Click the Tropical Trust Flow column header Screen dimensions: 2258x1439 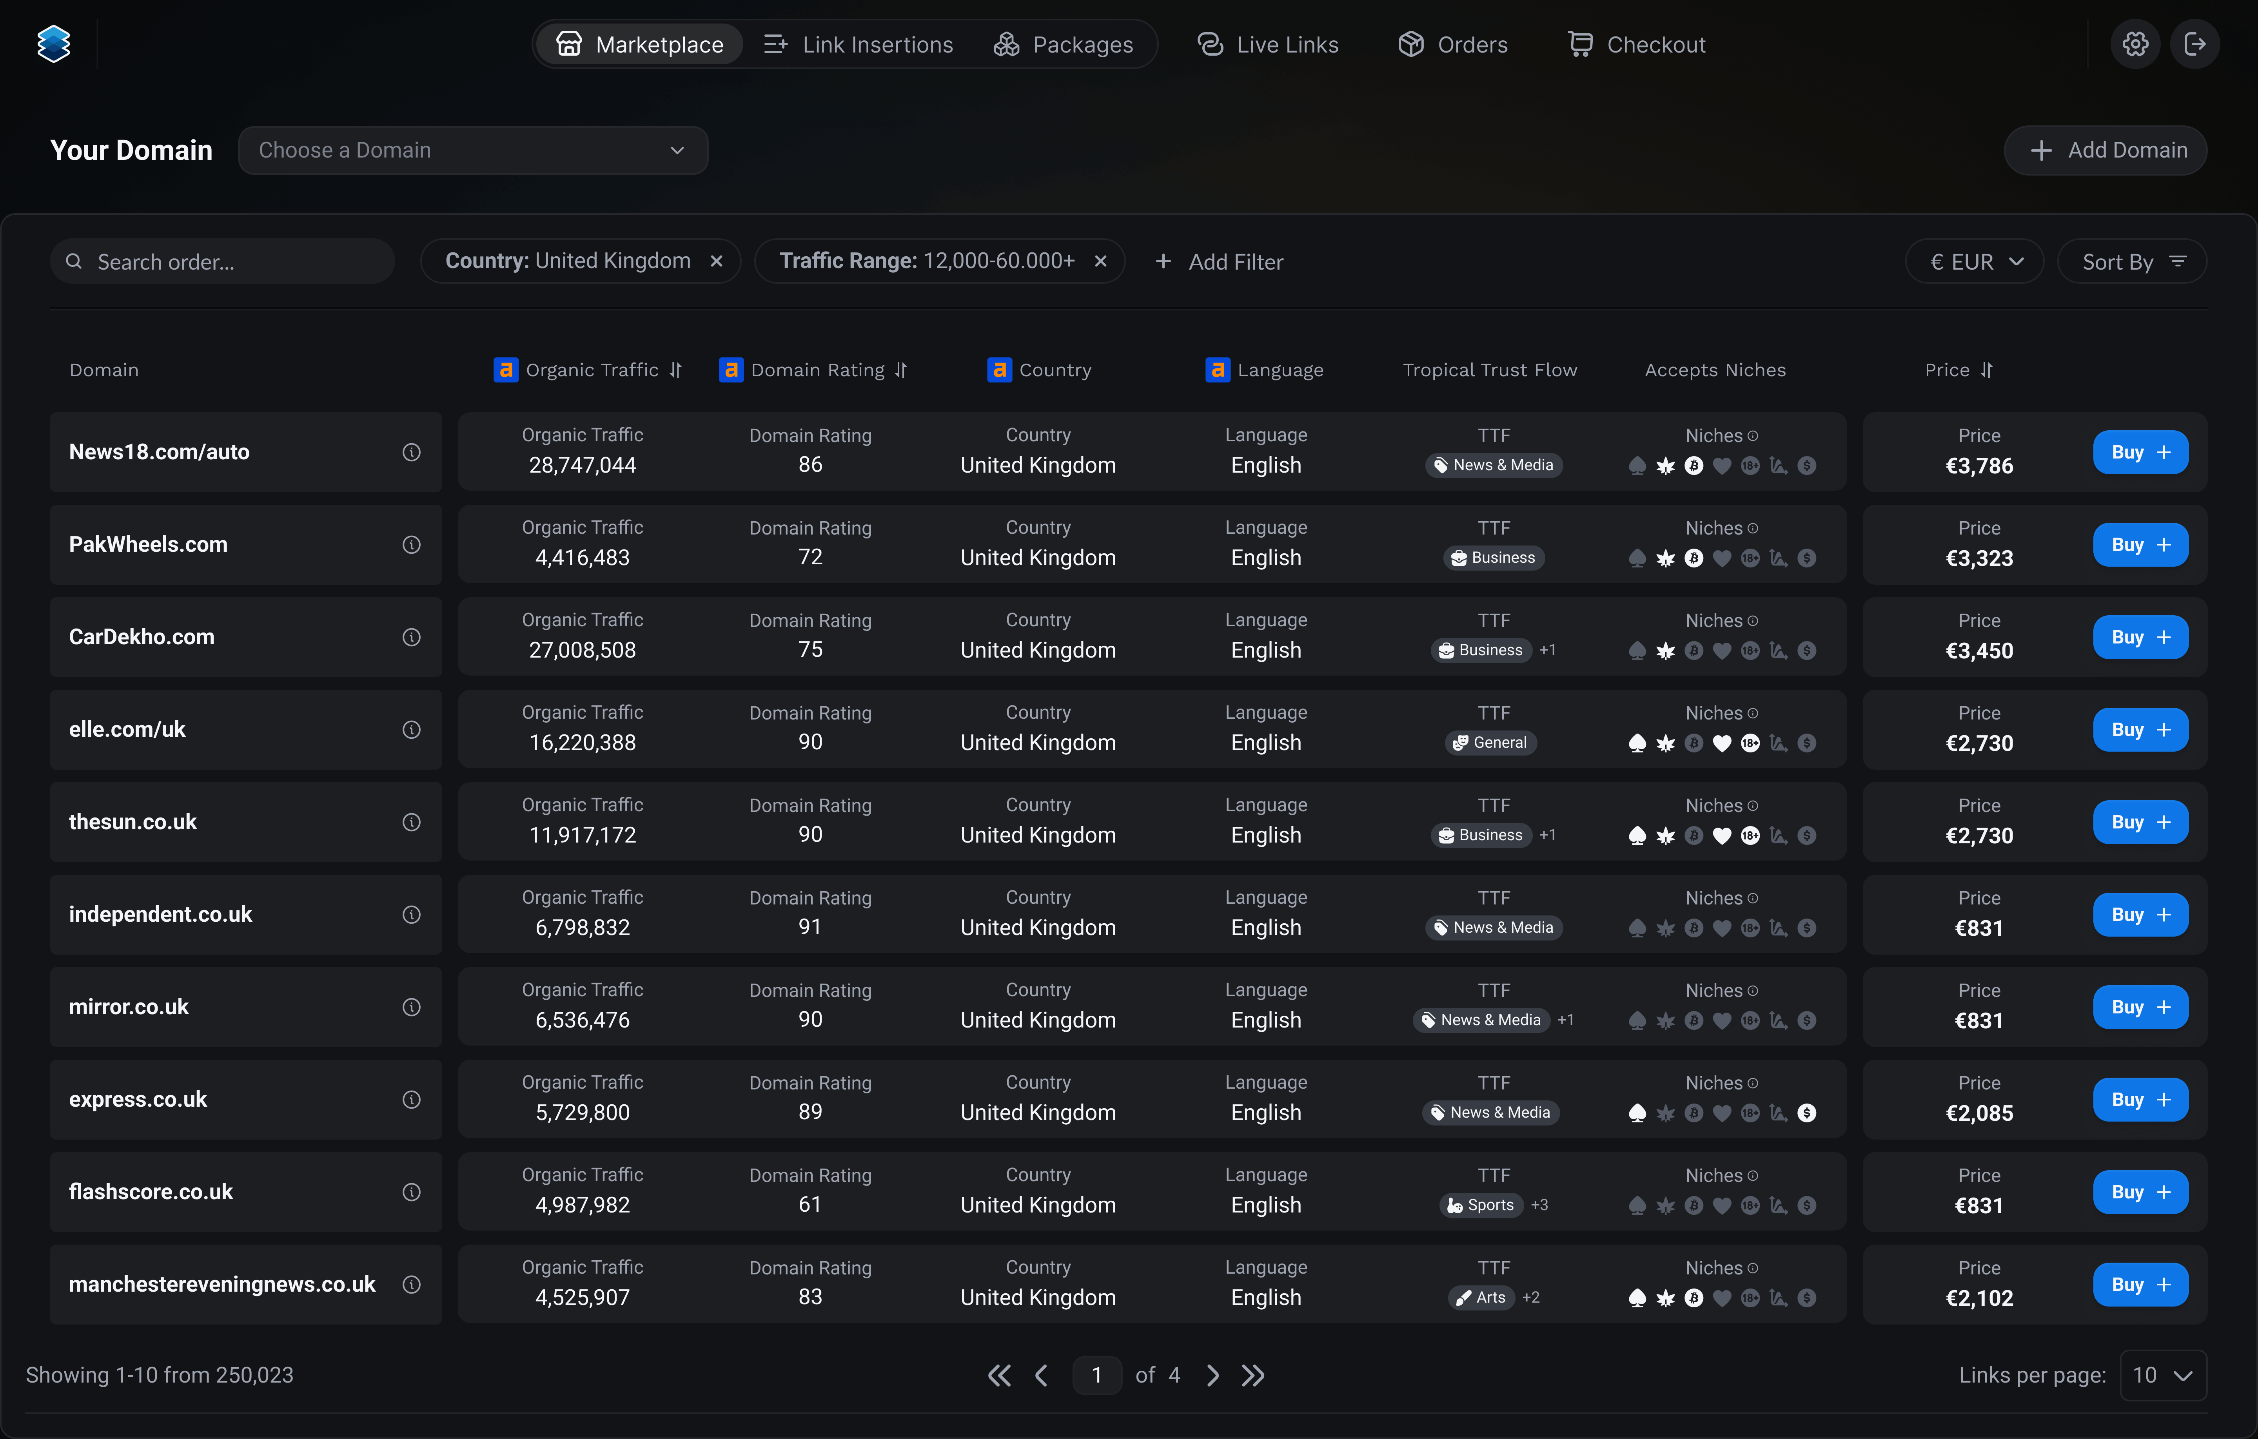tap(1490, 370)
